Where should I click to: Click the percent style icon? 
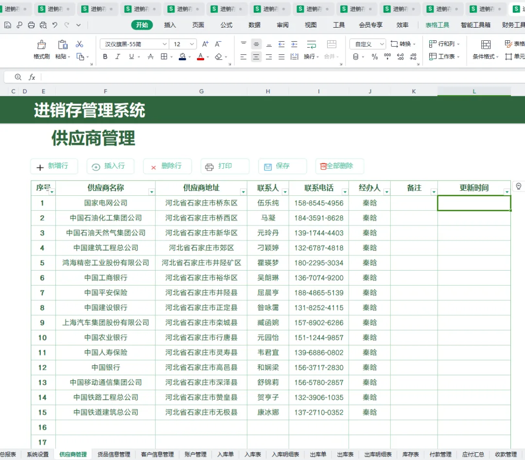(x=375, y=56)
